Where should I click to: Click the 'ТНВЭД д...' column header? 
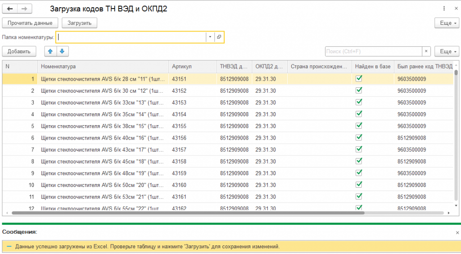point(234,67)
